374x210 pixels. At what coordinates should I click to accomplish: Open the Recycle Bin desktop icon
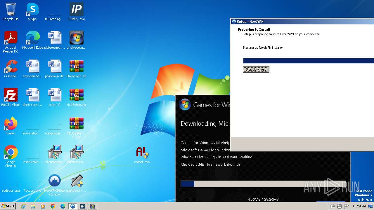pos(11,12)
